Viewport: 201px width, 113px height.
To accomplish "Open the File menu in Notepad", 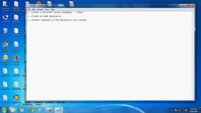I will click(29, 10).
